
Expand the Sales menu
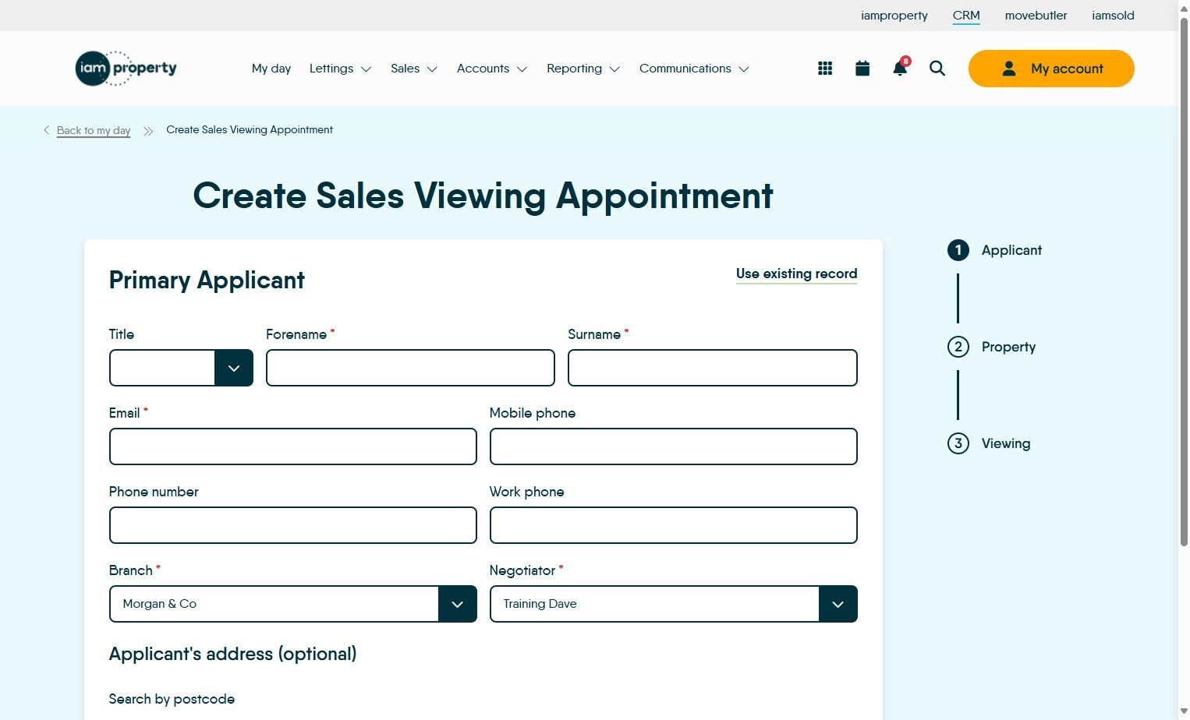(x=414, y=69)
